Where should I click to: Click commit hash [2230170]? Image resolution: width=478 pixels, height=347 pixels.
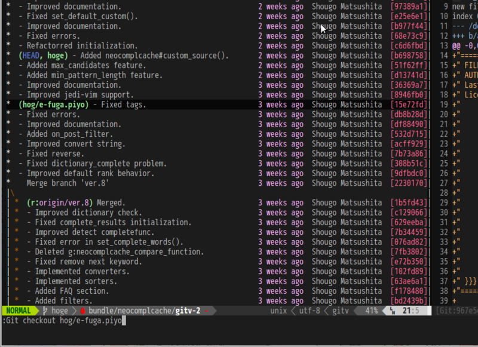tap(409, 183)
